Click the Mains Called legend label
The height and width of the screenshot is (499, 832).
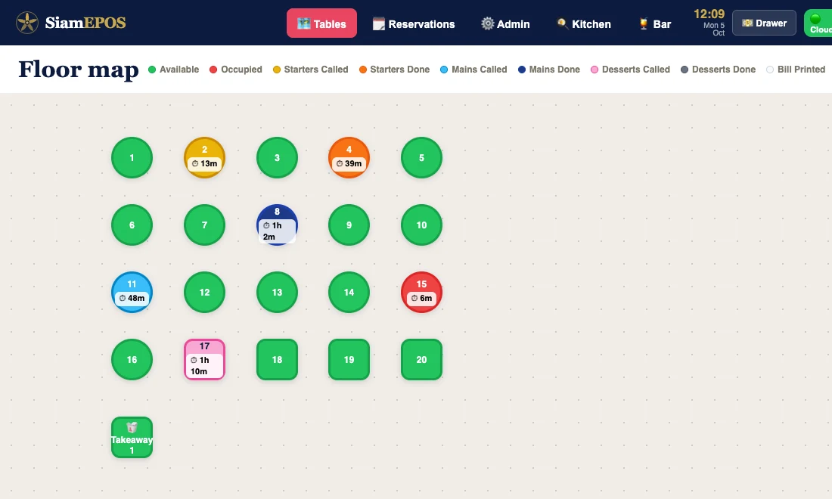point(479,70)
